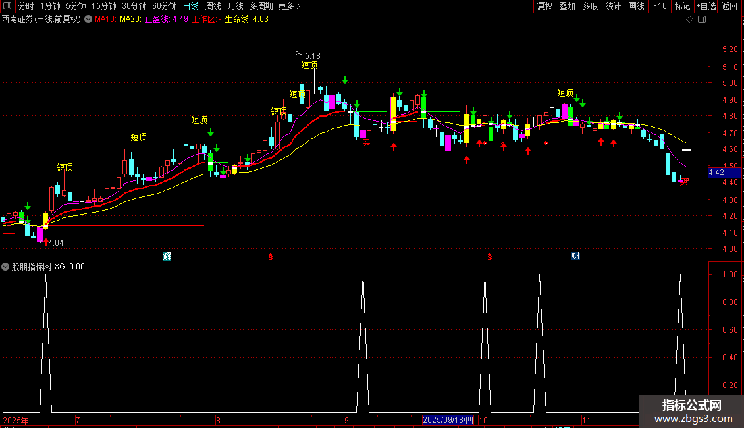Image resolution: width=744 pixels, height=428 pixels.
Task: Open the F10 company info
Action: (660, 6)
